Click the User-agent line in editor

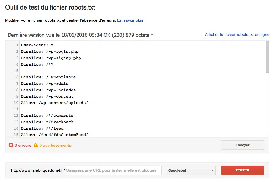(37, 45)
